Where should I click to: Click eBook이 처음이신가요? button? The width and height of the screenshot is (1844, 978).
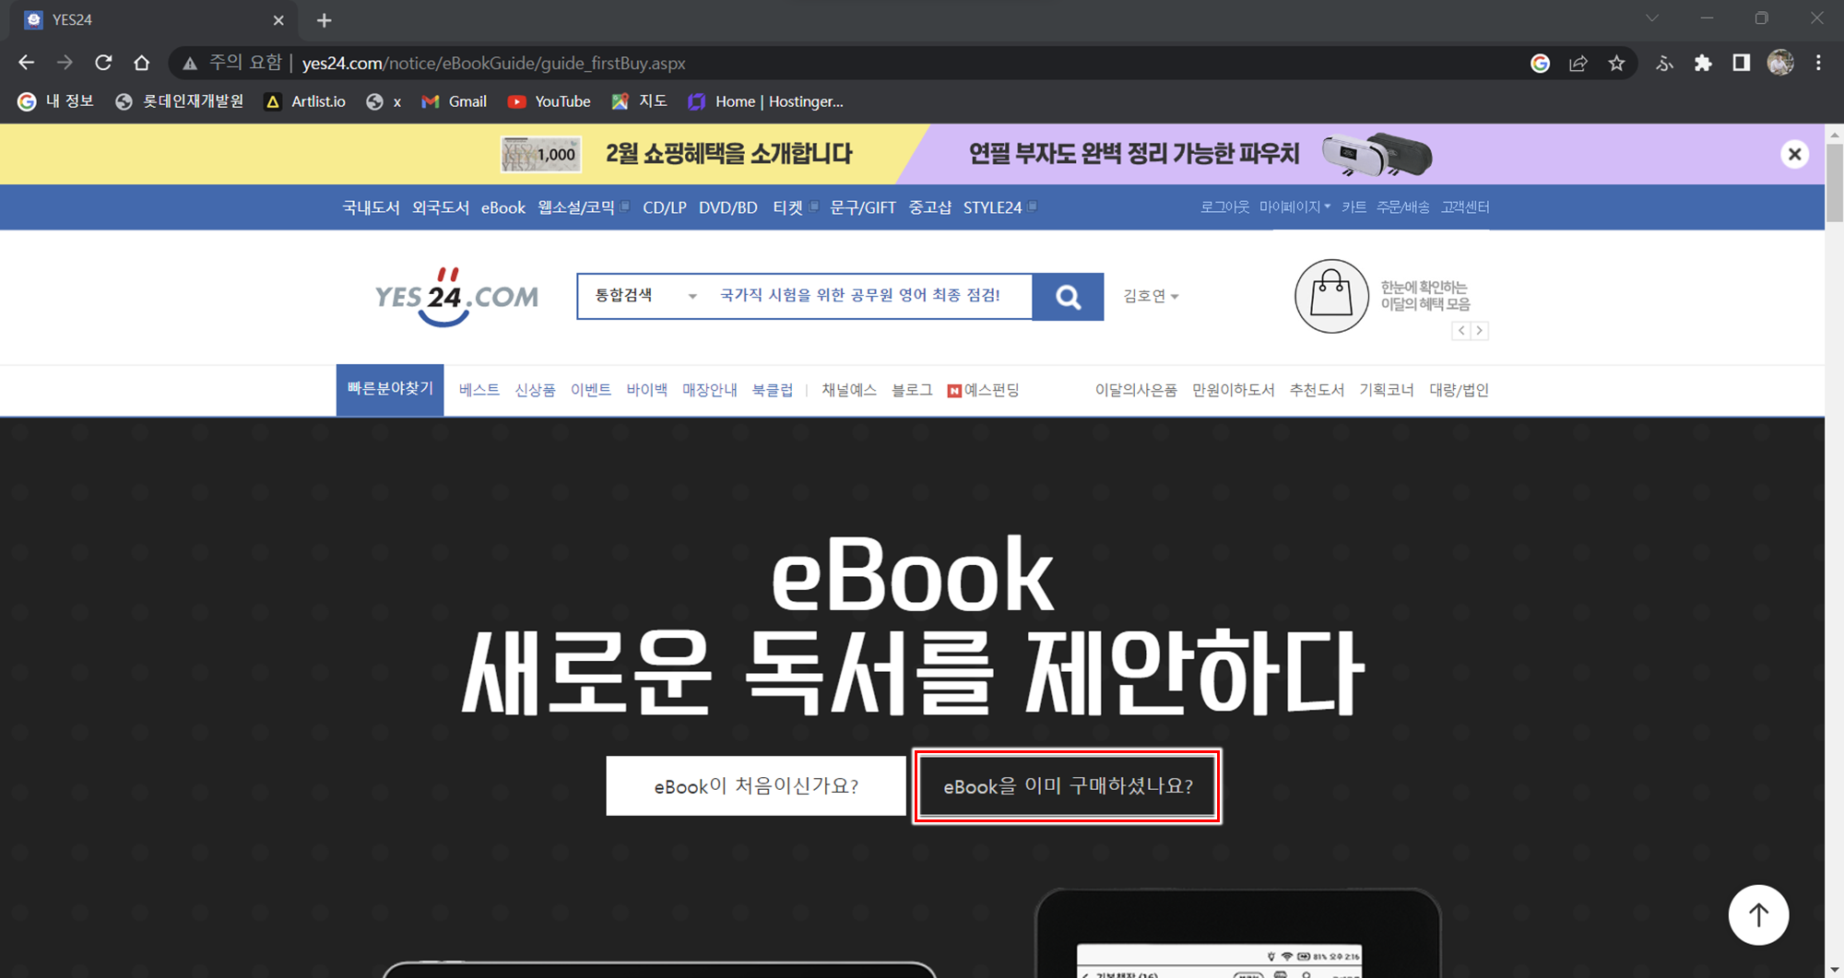tap(756, 785)
